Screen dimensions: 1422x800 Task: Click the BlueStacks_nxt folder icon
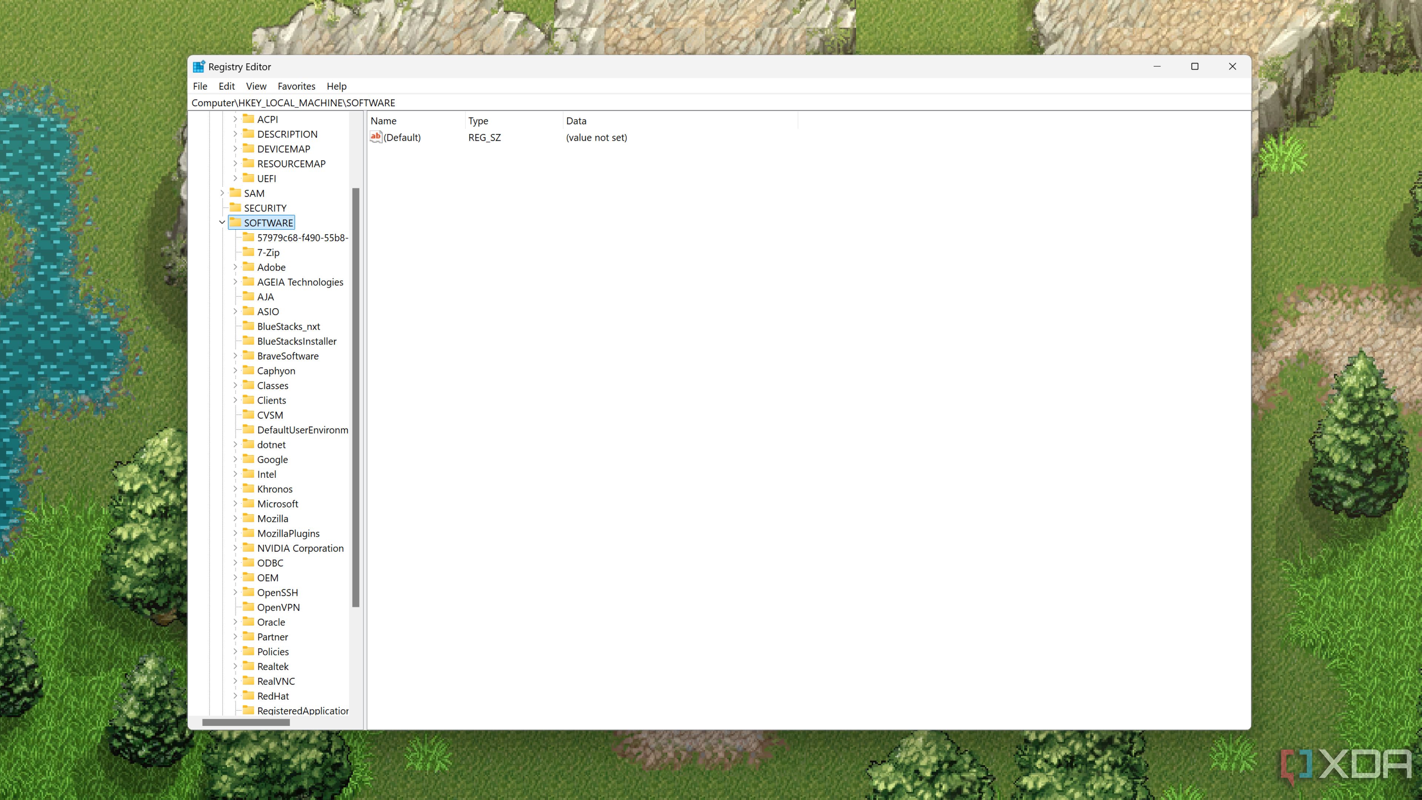[248, 326]
